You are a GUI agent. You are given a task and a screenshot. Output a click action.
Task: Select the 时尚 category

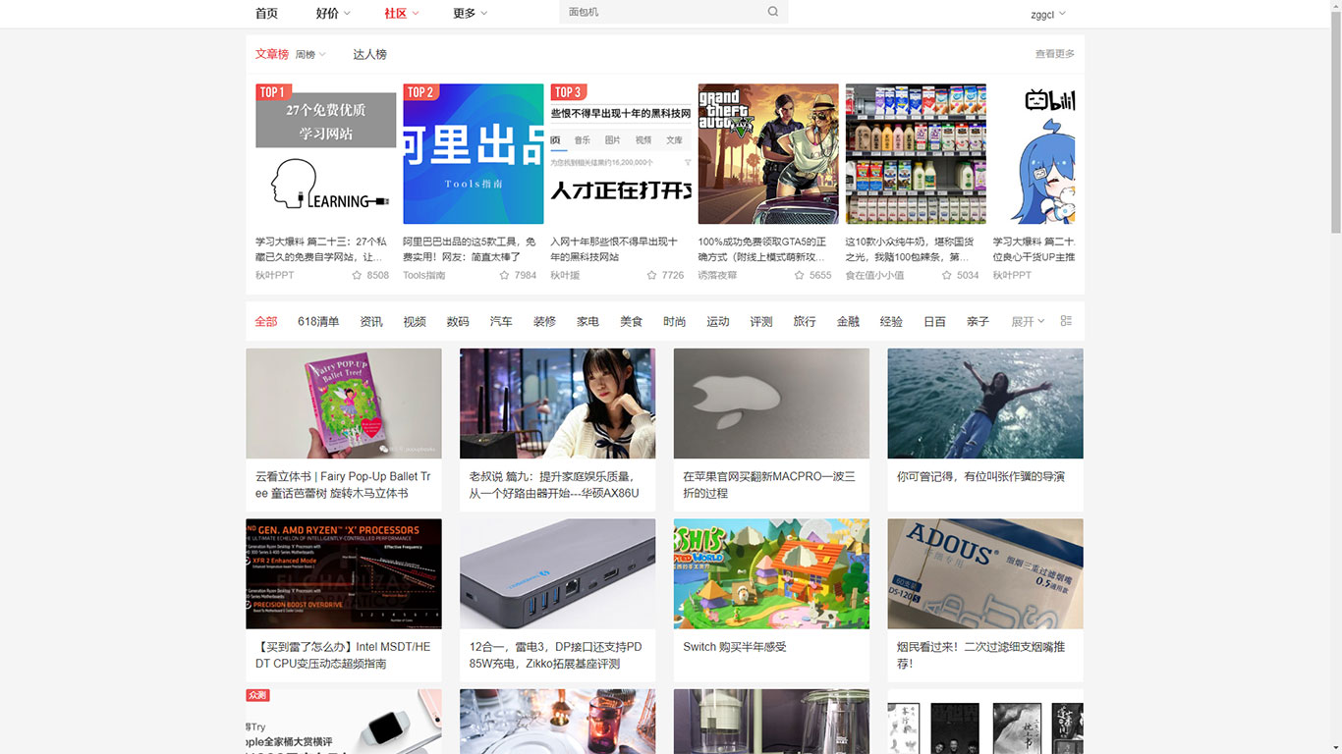tap(674, 322)
